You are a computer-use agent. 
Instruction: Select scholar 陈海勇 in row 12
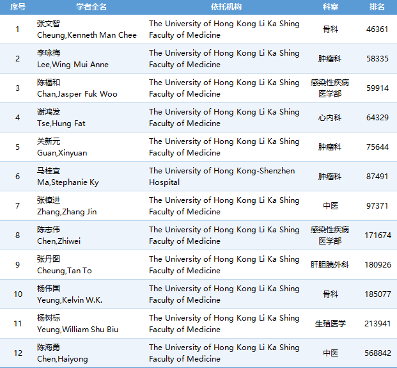(49, 348)
